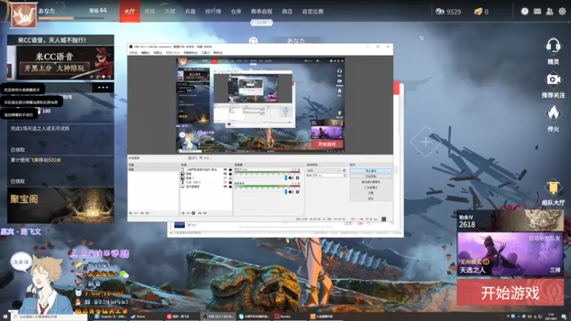Show the hidden 文本 (GDI+) source in OBS

[225, 183]
